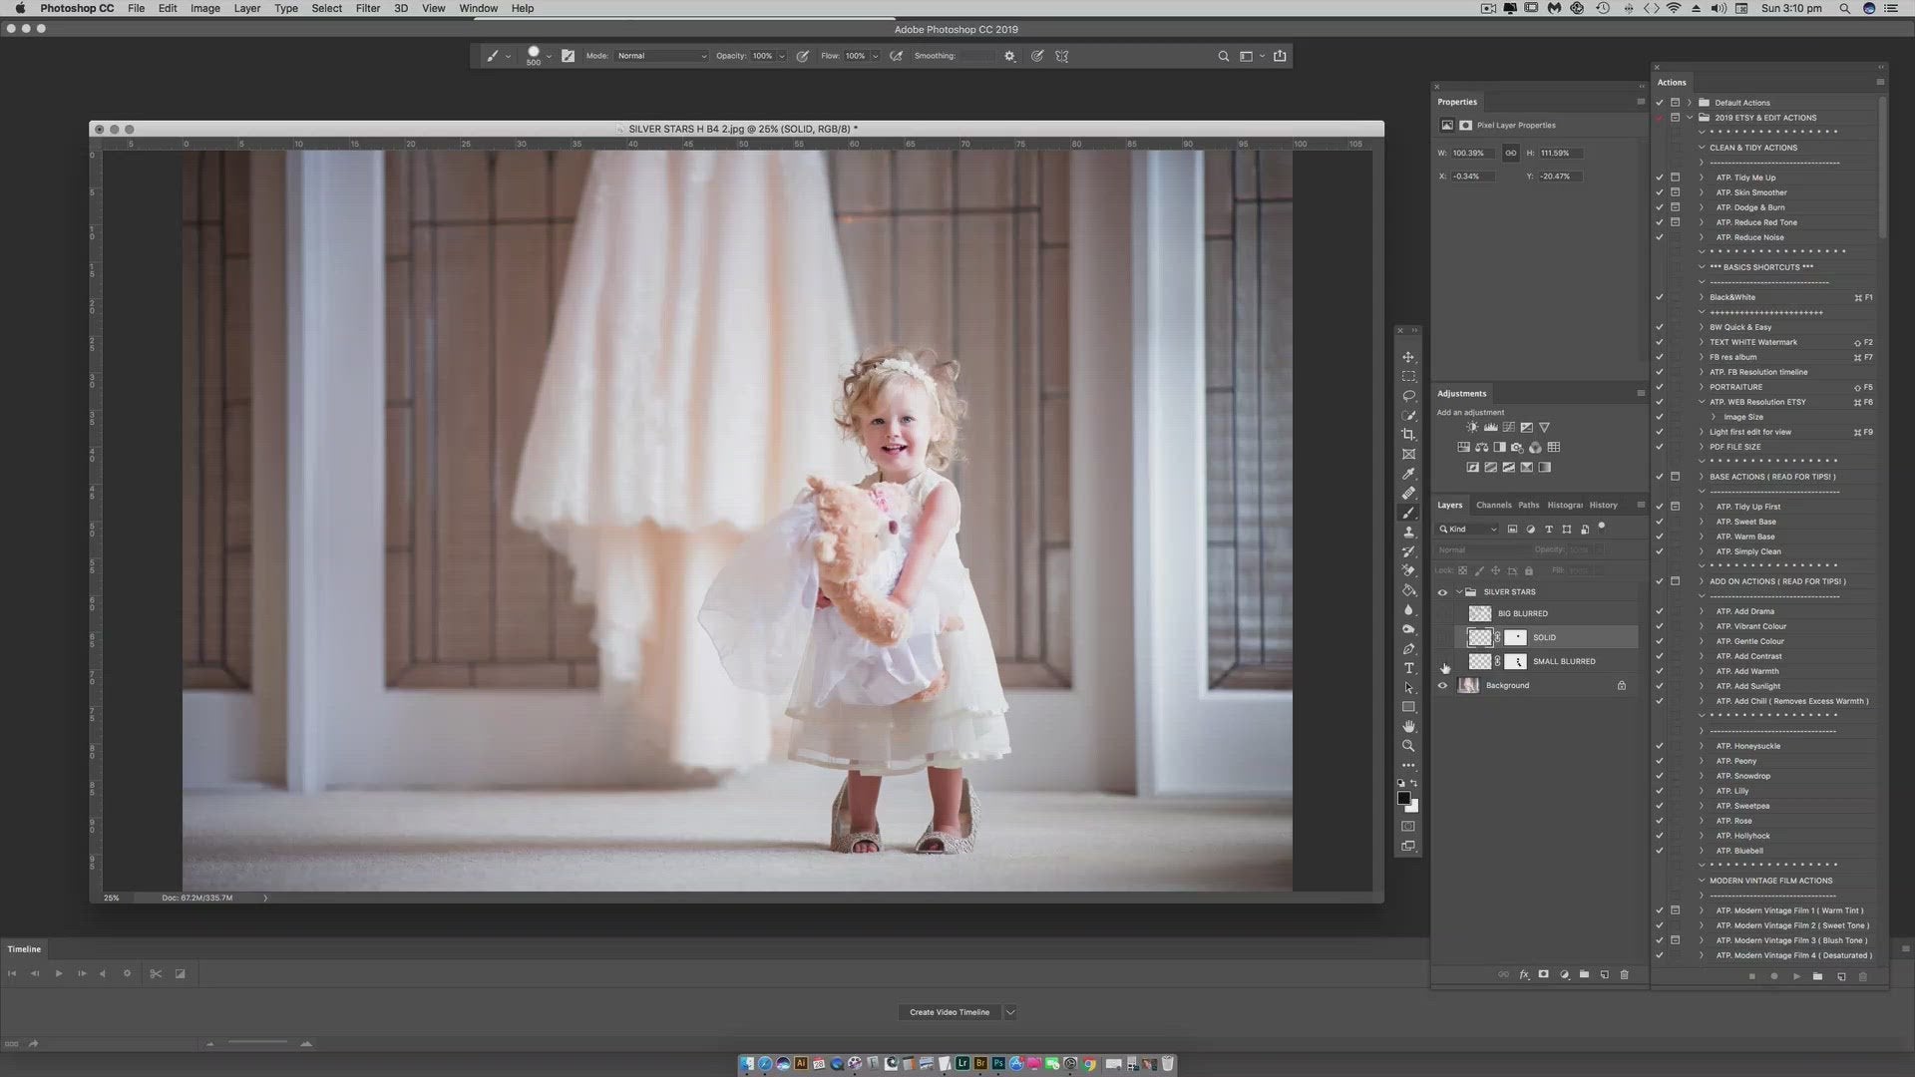The image size is (1915, 1077).
Task: Click the SMALL BLURRED layer mask thumbnail
Action: (x=1517, y=661)
